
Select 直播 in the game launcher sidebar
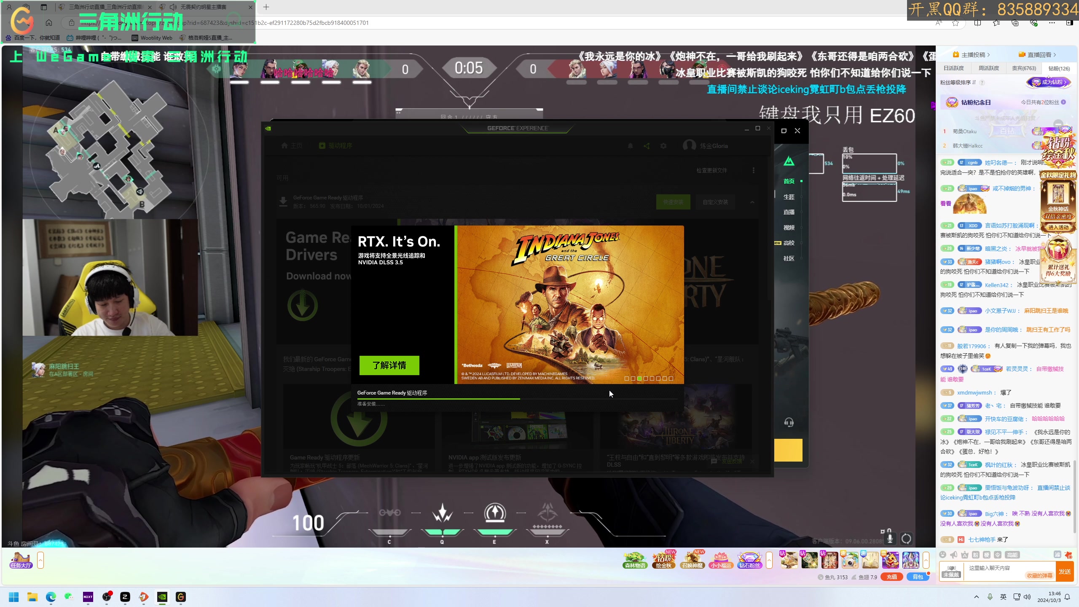click(789, 212)
